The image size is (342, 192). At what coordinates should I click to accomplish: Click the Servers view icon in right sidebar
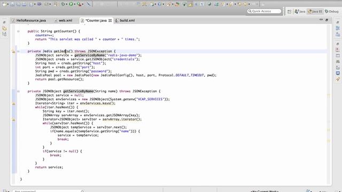[x=338, y=62]
